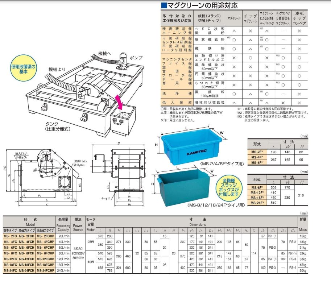The height and width of the screenshot is (282, 331).
Task: Click the タンク (比重分離式) caption
Action: tap(57, 126)
